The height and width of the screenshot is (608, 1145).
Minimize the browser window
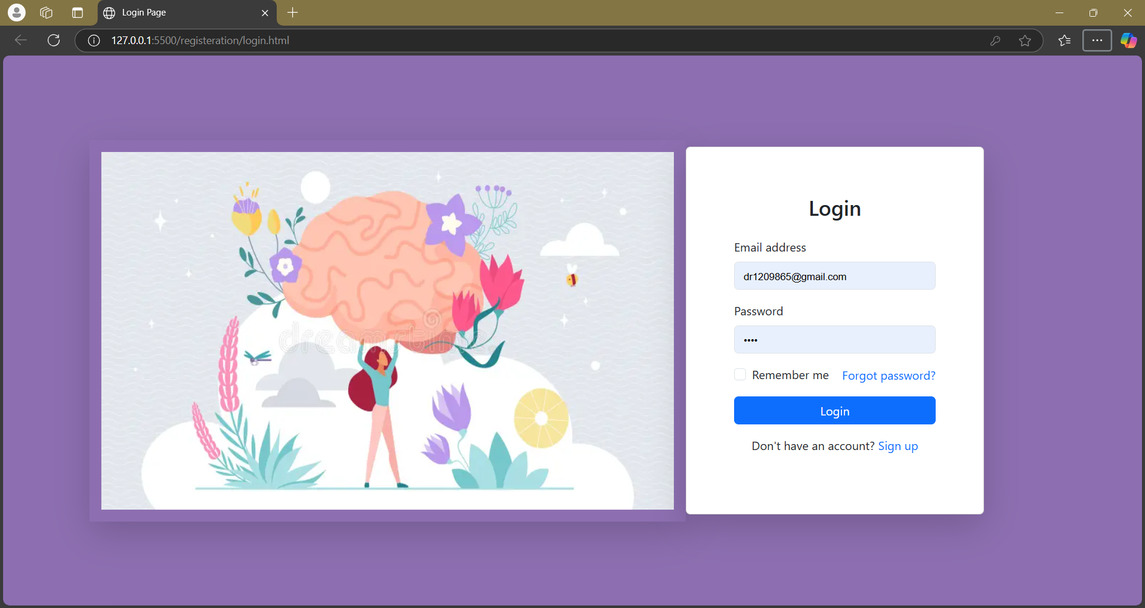pos(1059,13)
